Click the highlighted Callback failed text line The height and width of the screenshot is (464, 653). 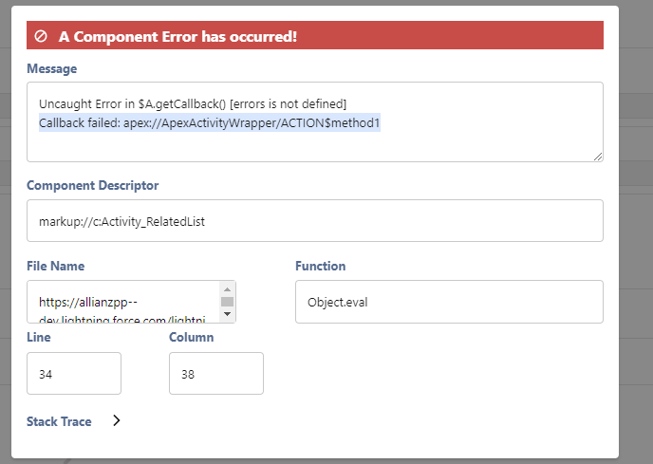209,123
